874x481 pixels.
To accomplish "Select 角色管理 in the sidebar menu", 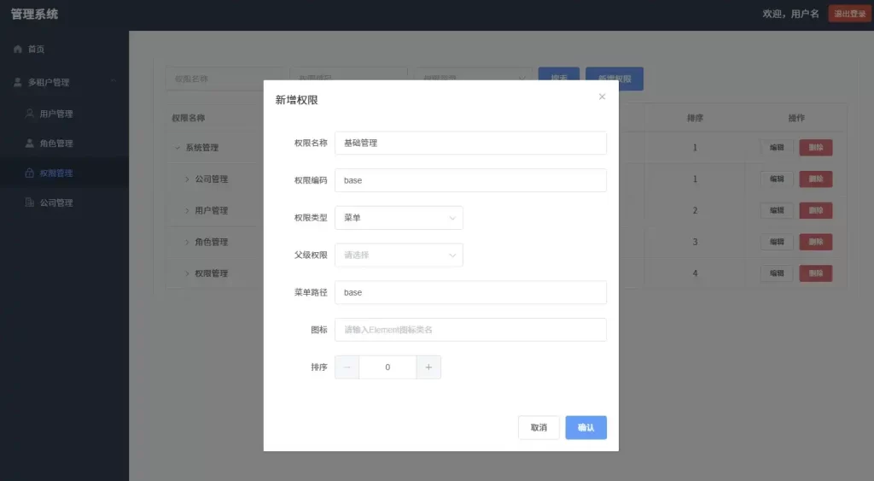I will click(x=56, y=144).
